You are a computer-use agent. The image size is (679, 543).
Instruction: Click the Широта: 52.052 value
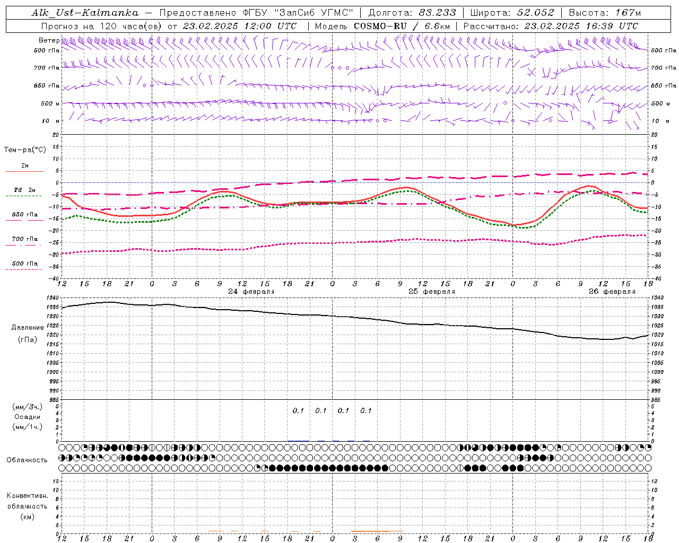[x=512, y=13]
